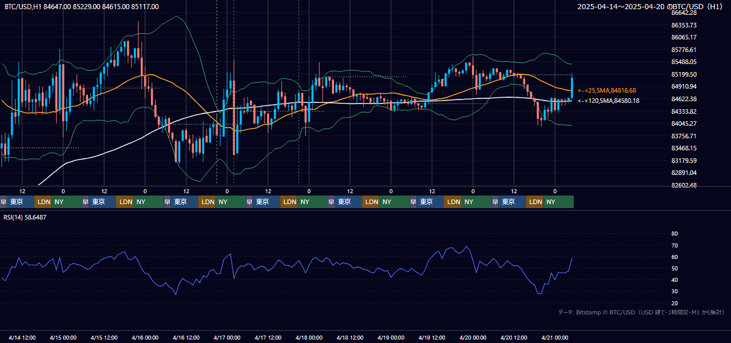
Task: Click price axis value 85199.50
Action: [x=684, y=74]
